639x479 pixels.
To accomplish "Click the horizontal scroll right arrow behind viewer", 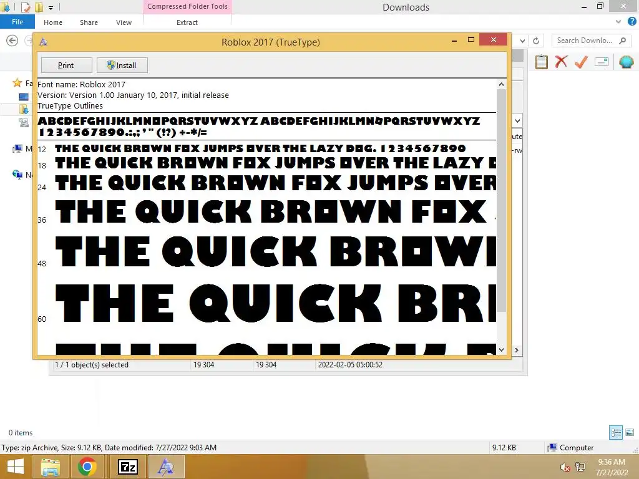I will (517, 350).
